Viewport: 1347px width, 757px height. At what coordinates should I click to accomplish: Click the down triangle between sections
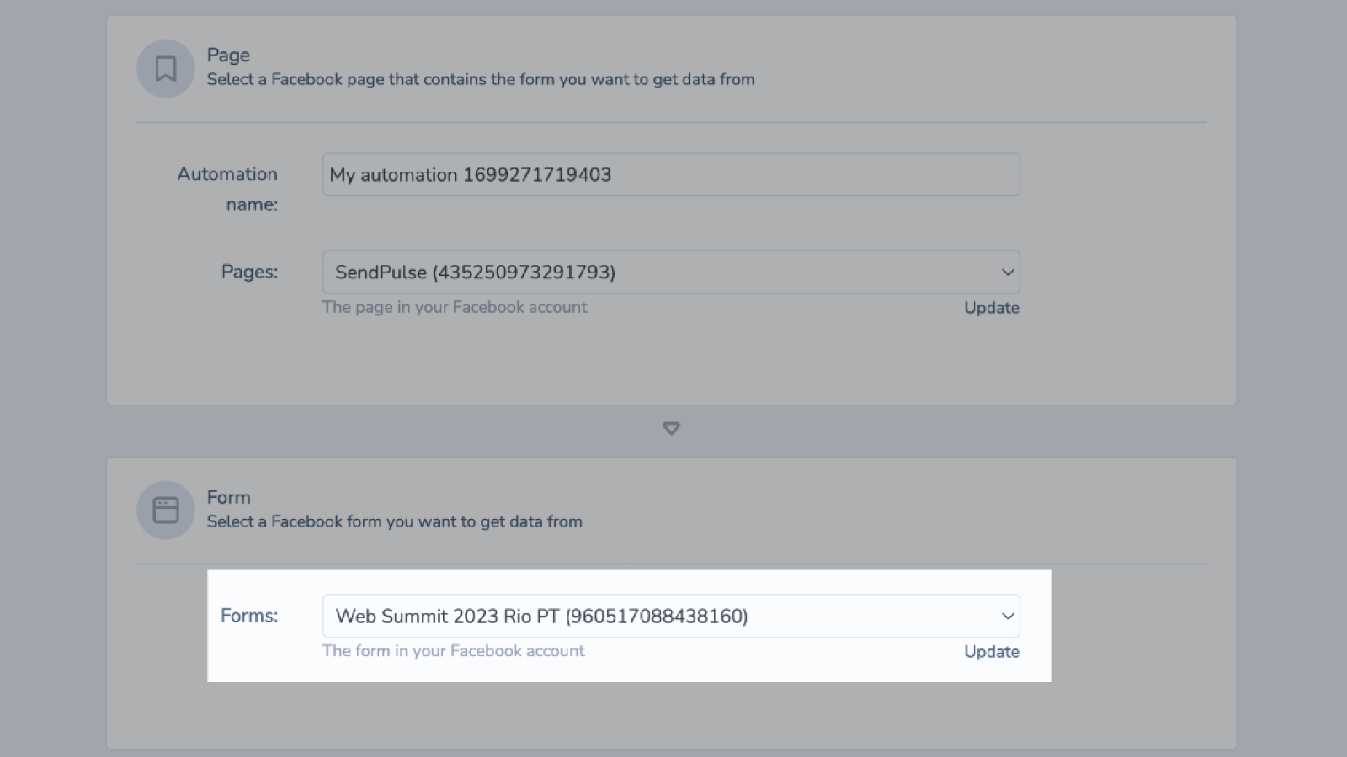[671, 428]
